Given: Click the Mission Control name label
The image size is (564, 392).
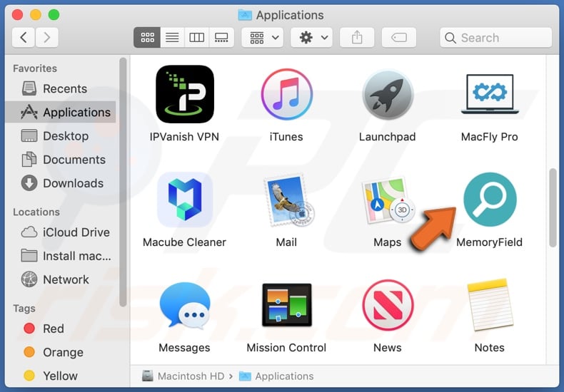Looking at the screenshot, I should (287, 348).
